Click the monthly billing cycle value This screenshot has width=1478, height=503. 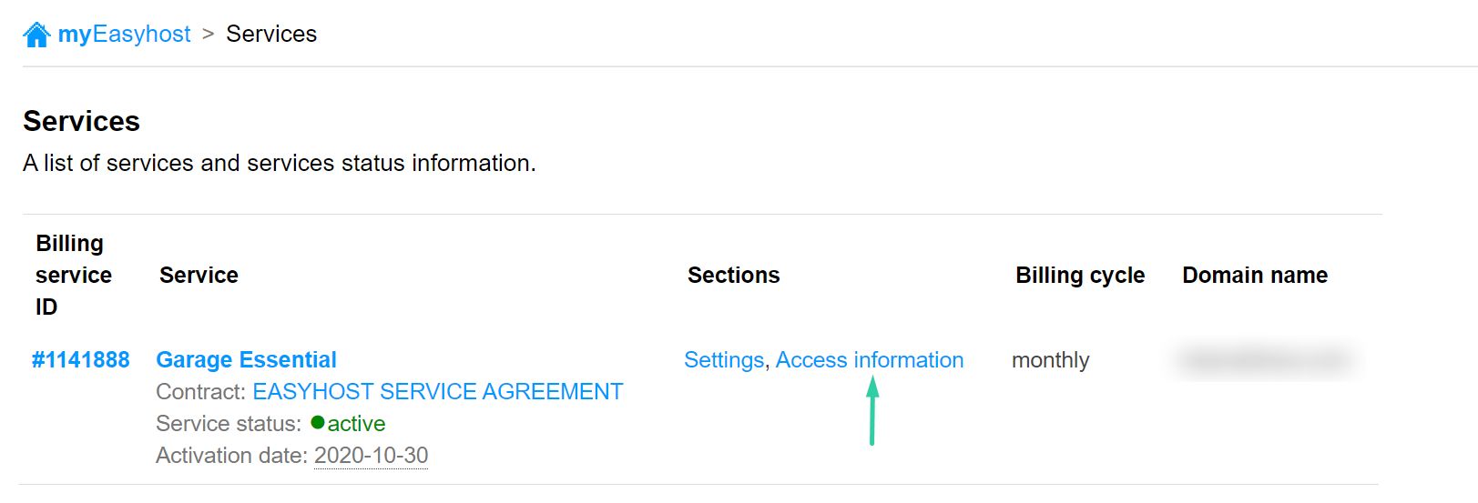tap(1050, 360)
